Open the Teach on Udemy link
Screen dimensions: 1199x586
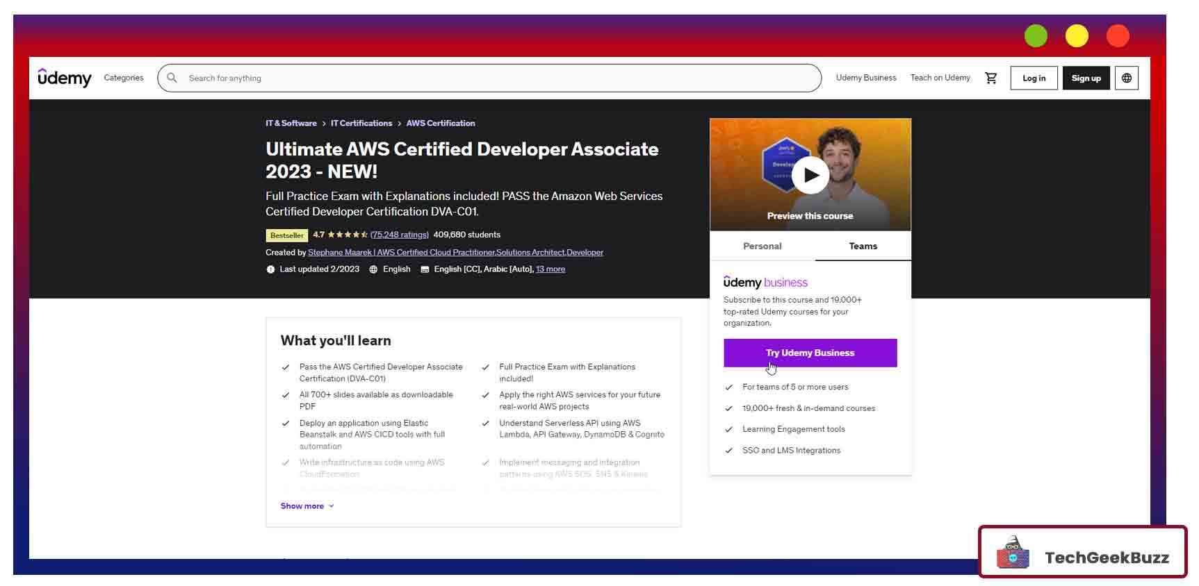click(940, 78)
